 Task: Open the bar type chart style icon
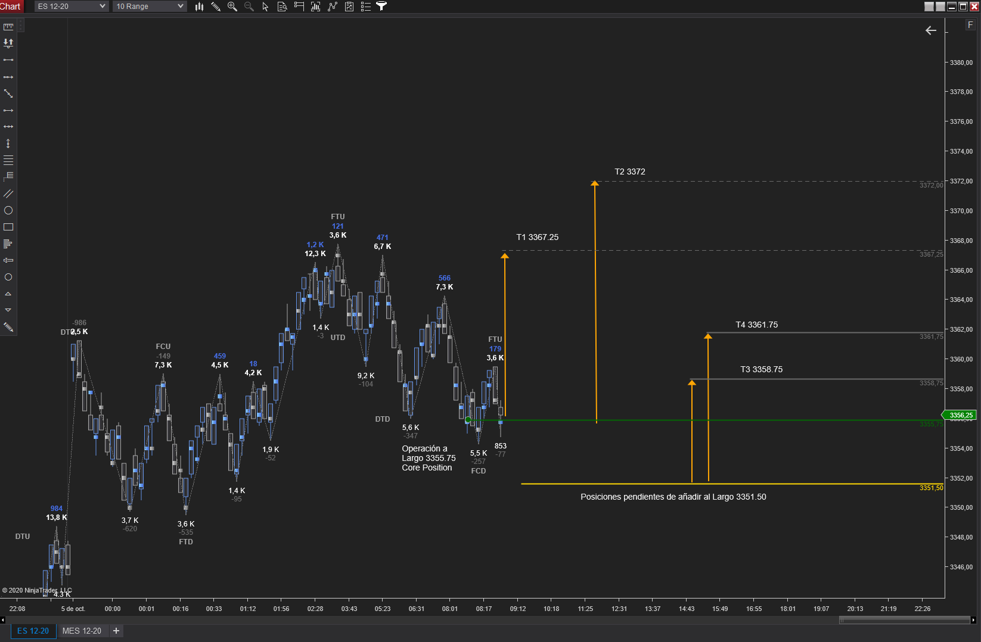[x=199, y=7]
